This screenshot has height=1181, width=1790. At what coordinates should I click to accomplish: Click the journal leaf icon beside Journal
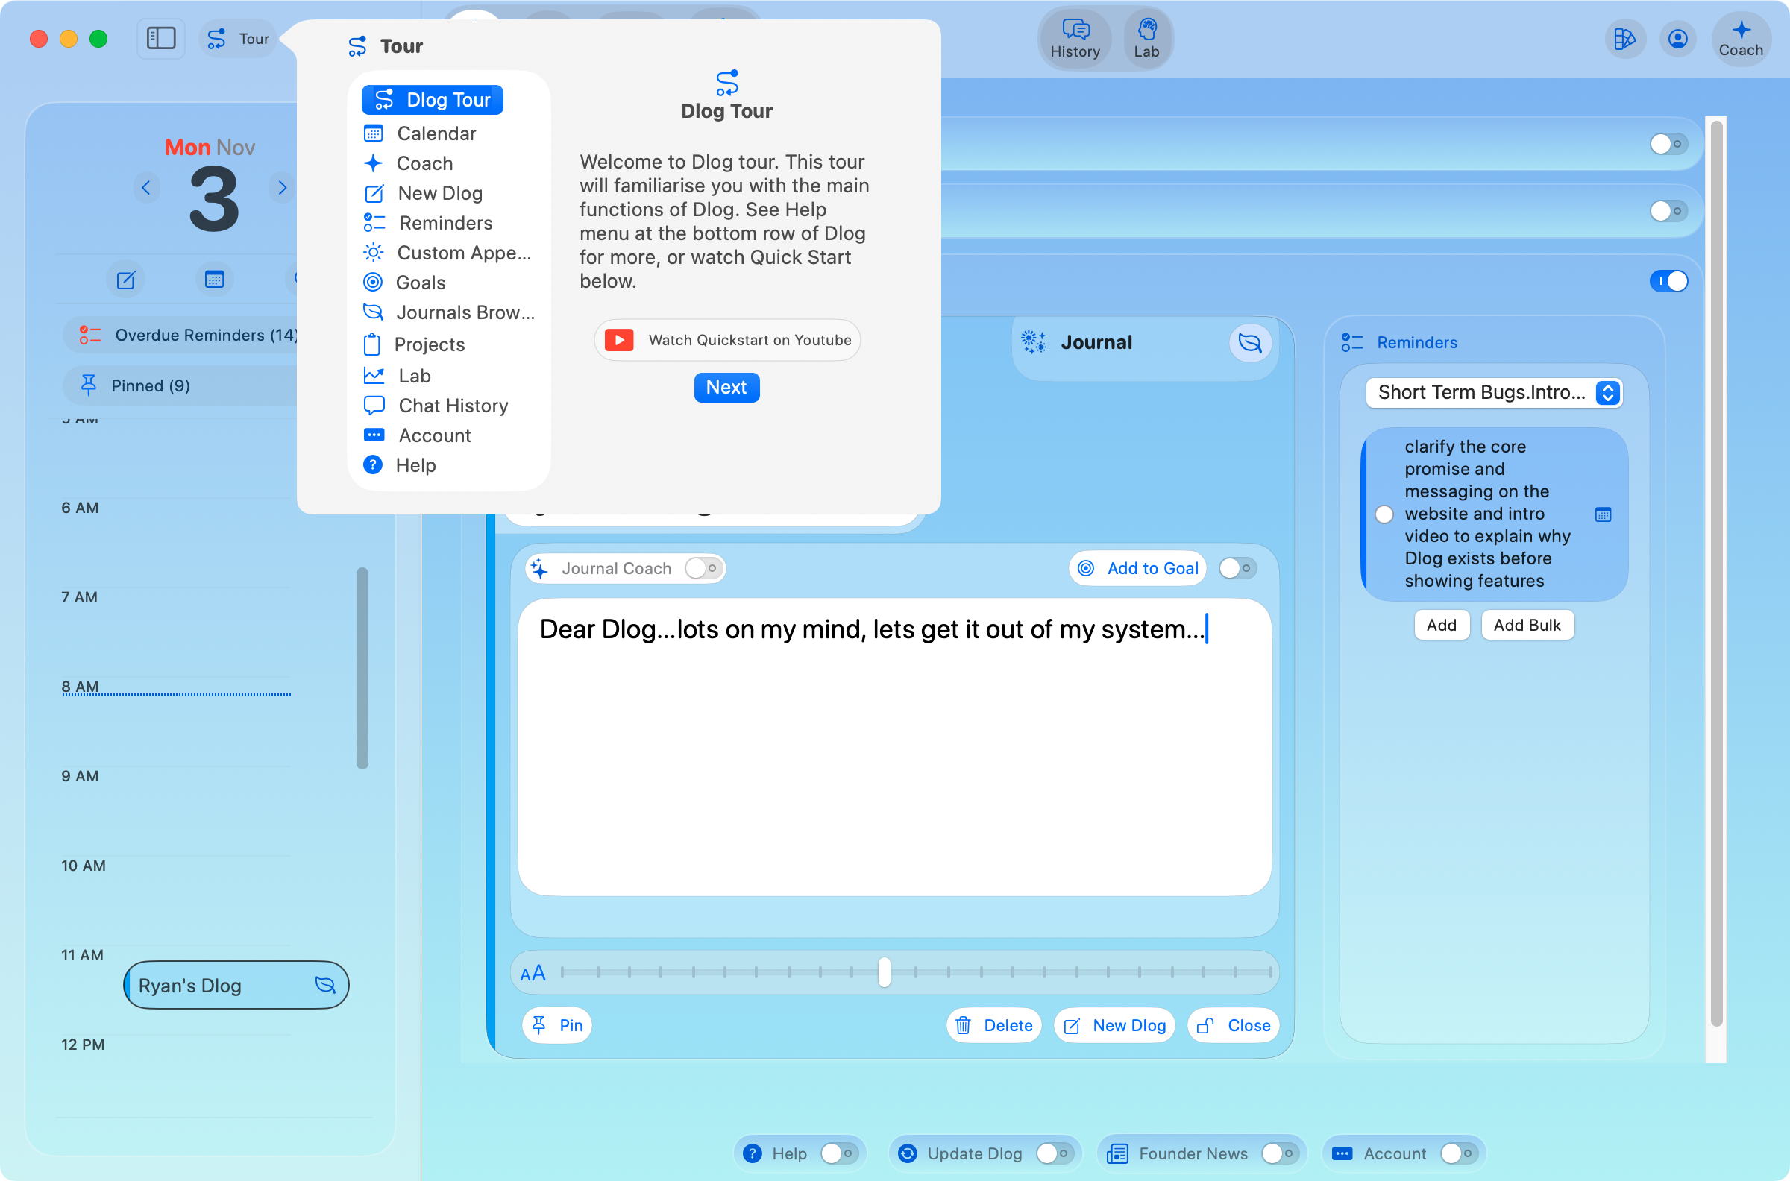1250,343
